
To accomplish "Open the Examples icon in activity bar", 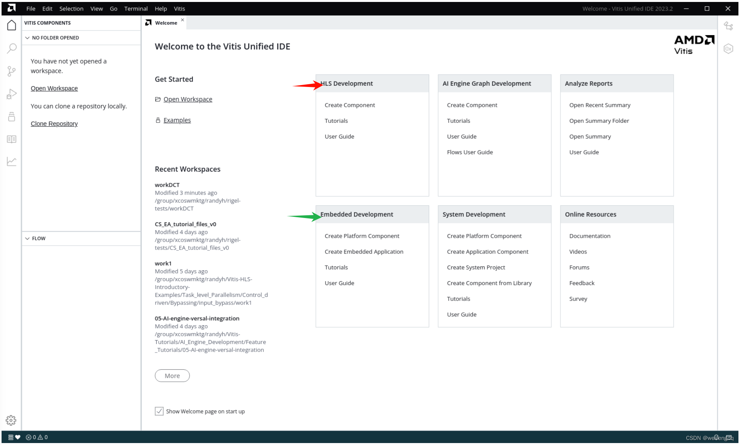I will (x=12, y=117).
